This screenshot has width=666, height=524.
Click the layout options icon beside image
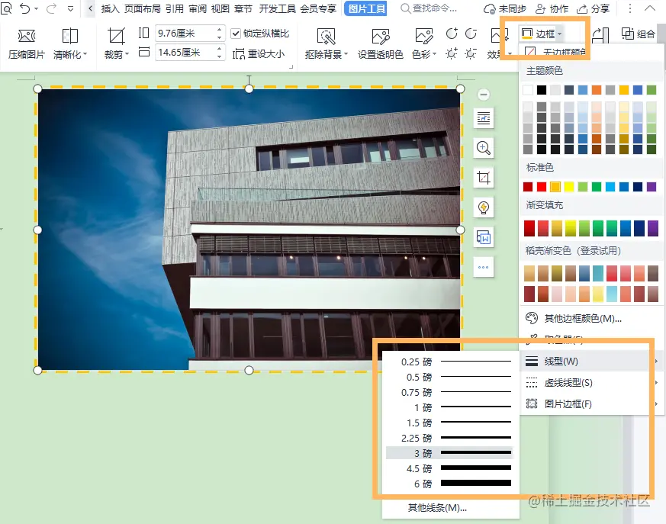click(x=484, y=118)
